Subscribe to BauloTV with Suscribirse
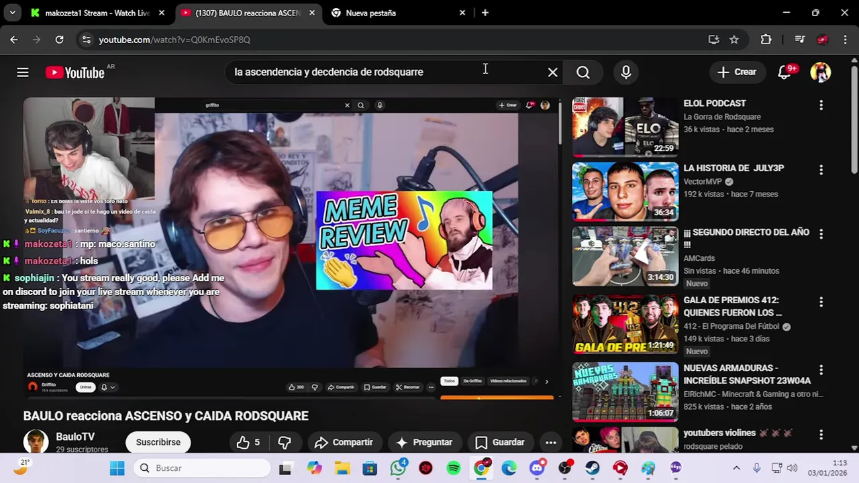Viewport: 859px width, 483px height. click(158, 442)
